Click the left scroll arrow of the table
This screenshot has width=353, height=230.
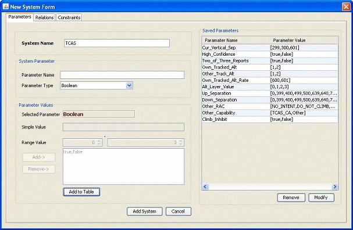(x=205, y=186)
